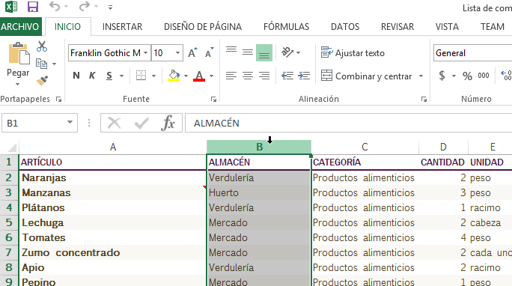Viewport: 512px width, 286px height.
Task: Apply red font color A
Action: tap(199, 76)
